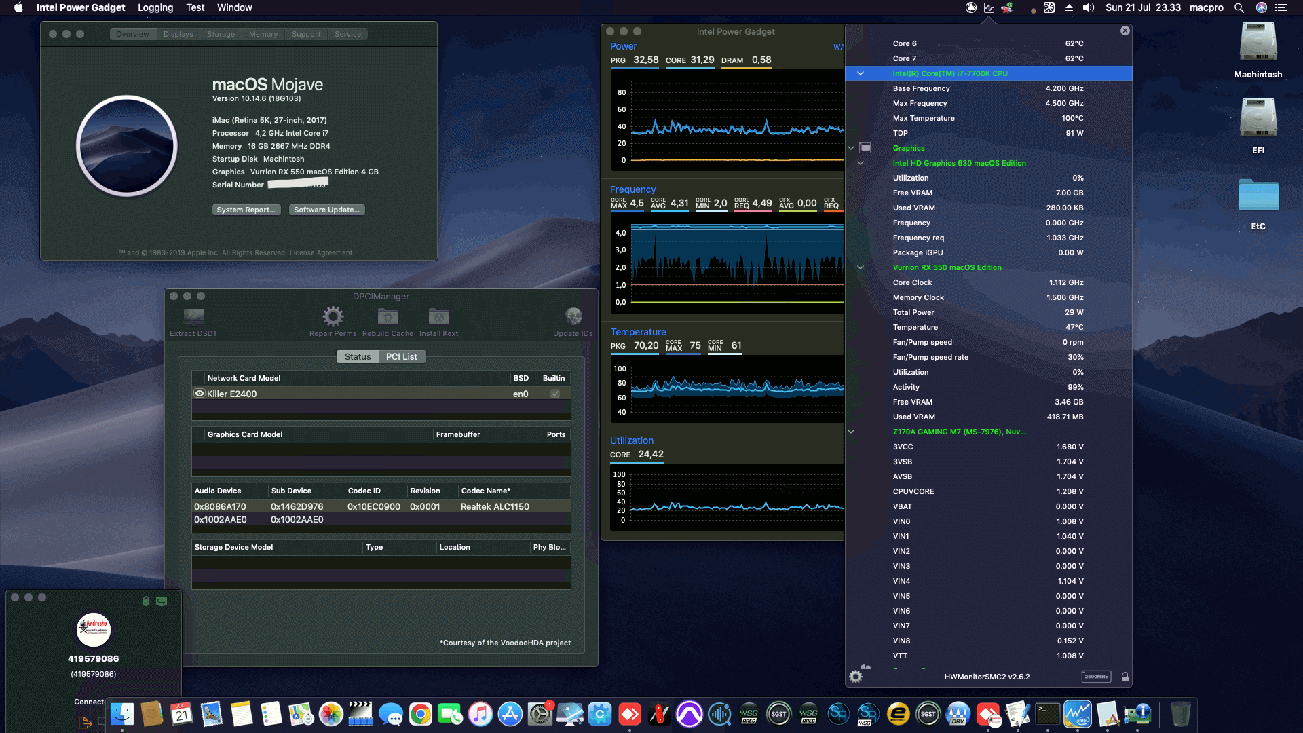Screen dimensions: 1303x733
Task: Click the fan icon in the menu bar
Action: pos(1049,8)
